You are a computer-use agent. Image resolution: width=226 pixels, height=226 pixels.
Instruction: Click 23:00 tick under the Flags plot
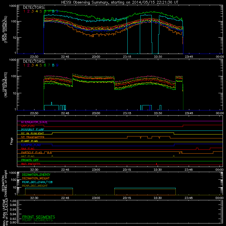click(96, 170)
